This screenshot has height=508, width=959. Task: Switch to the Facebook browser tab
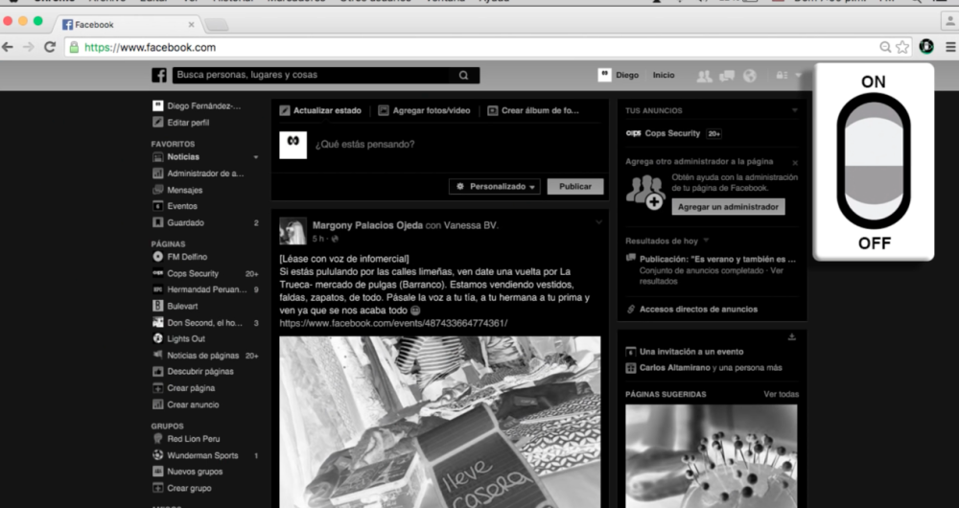pos(129,25)
